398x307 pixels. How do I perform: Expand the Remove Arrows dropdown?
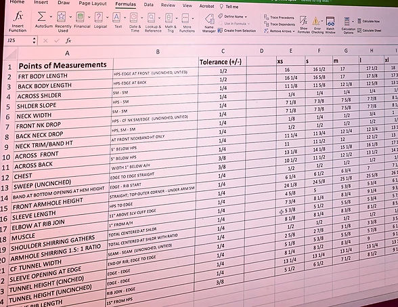294,31
